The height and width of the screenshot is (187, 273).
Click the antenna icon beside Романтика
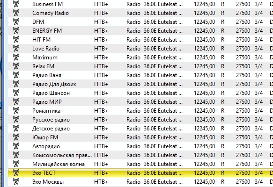16,110
